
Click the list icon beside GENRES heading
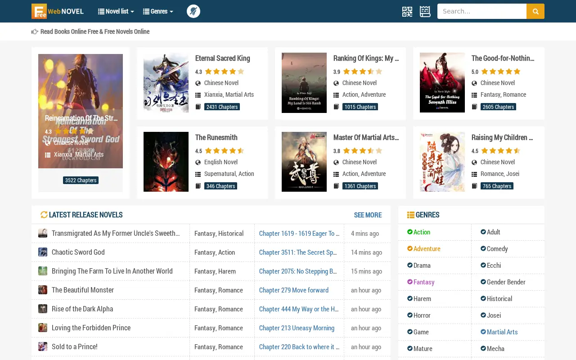(411, 215)
